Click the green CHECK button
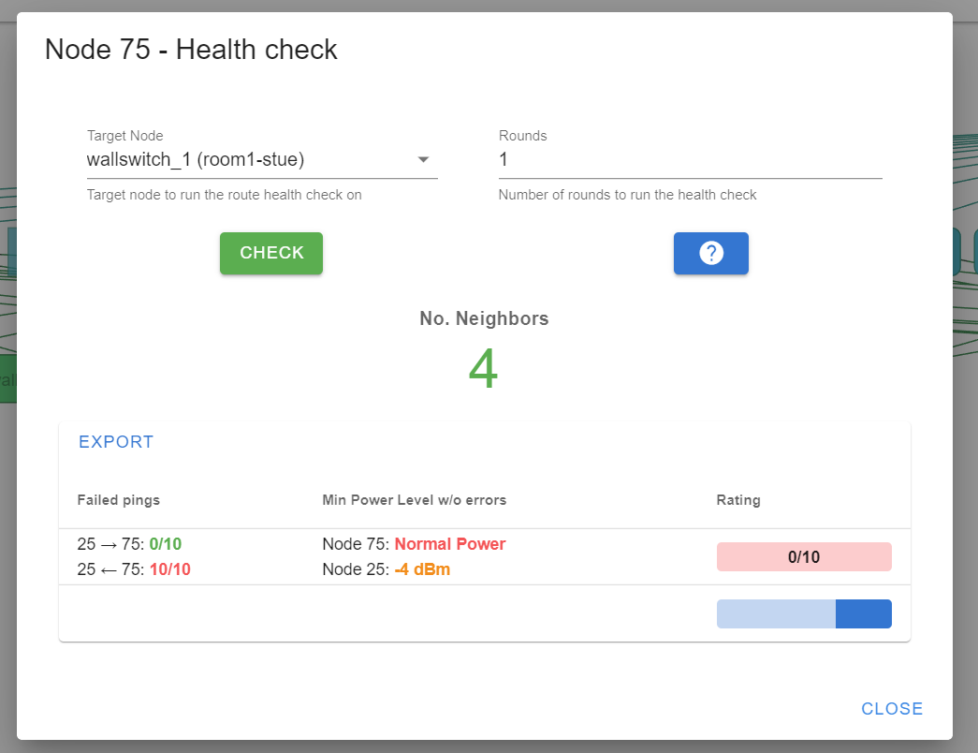Image resolution: width=978 pixels, height=753 pixels. pyautogui.click(x=270, y=253)
